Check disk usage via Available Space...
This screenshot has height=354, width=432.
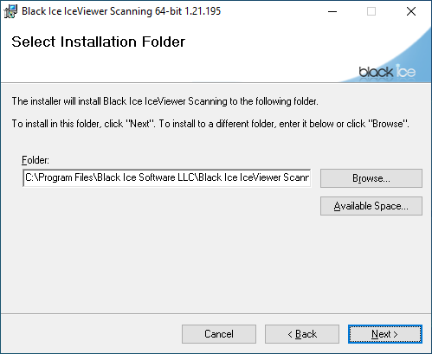[x=371, y=206]
